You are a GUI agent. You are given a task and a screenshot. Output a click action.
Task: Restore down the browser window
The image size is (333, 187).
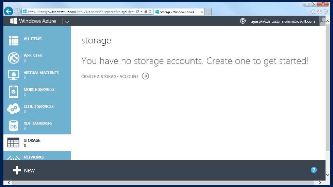click(313, 4)
